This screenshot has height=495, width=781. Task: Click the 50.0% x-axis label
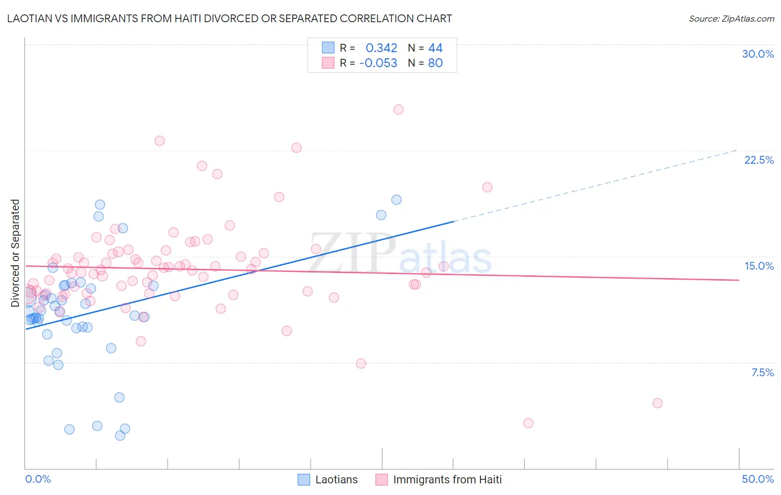click(x=758, y=479)
